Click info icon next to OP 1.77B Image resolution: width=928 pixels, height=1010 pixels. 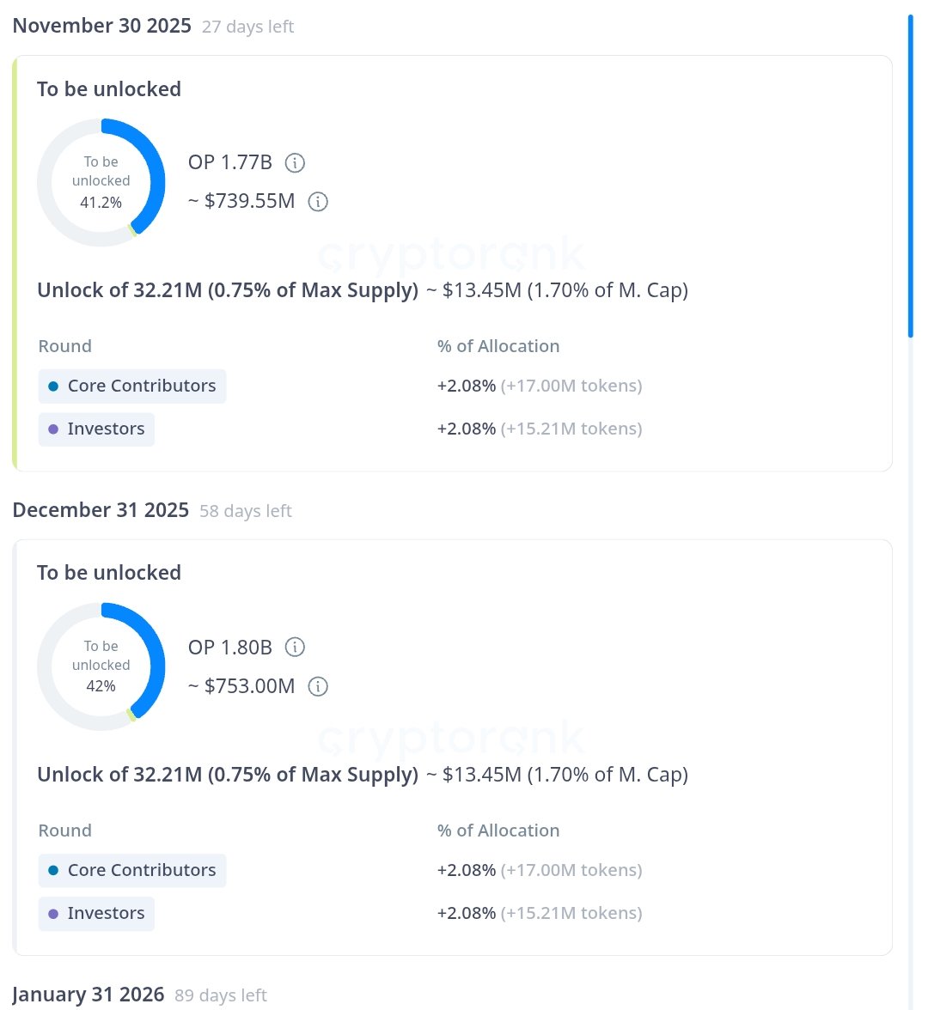pos(295,162)
